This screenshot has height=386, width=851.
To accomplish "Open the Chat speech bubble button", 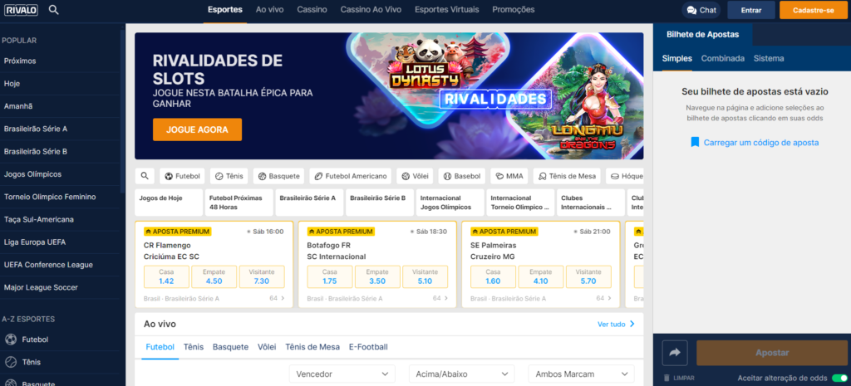I will 701,10.
